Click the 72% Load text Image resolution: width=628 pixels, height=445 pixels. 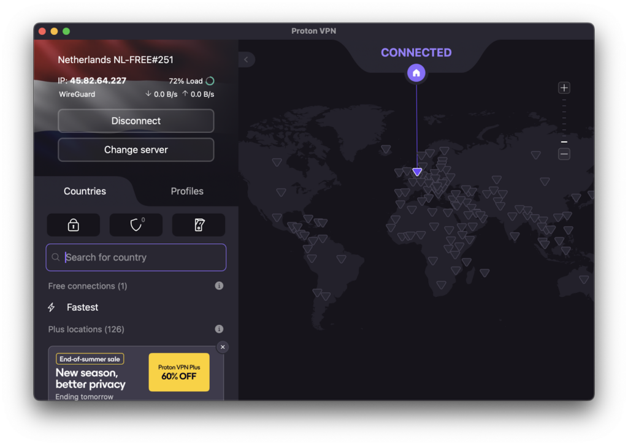185,82
